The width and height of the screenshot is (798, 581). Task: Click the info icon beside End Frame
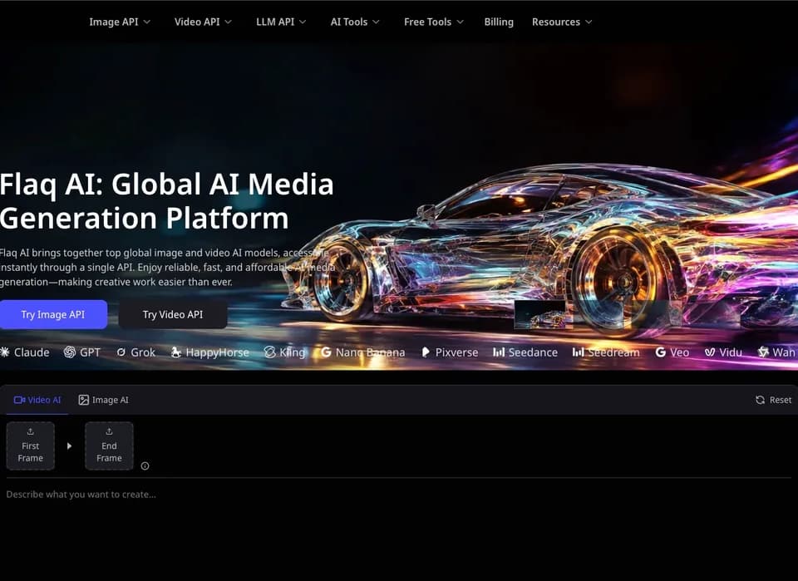[x=145, y=465]
